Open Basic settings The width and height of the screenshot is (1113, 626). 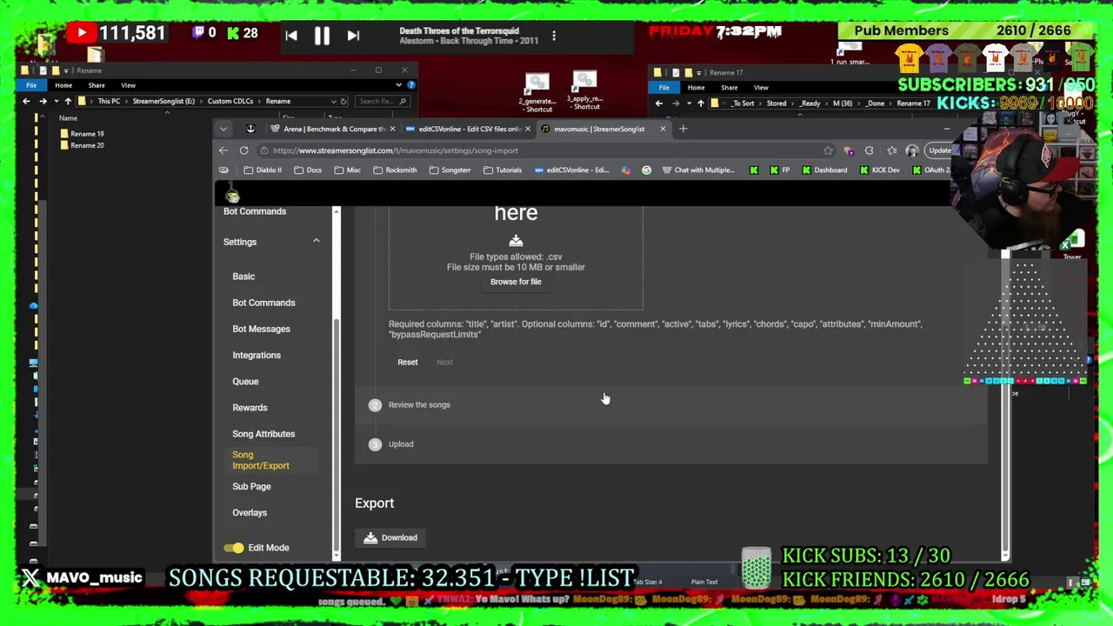(243, 276)
